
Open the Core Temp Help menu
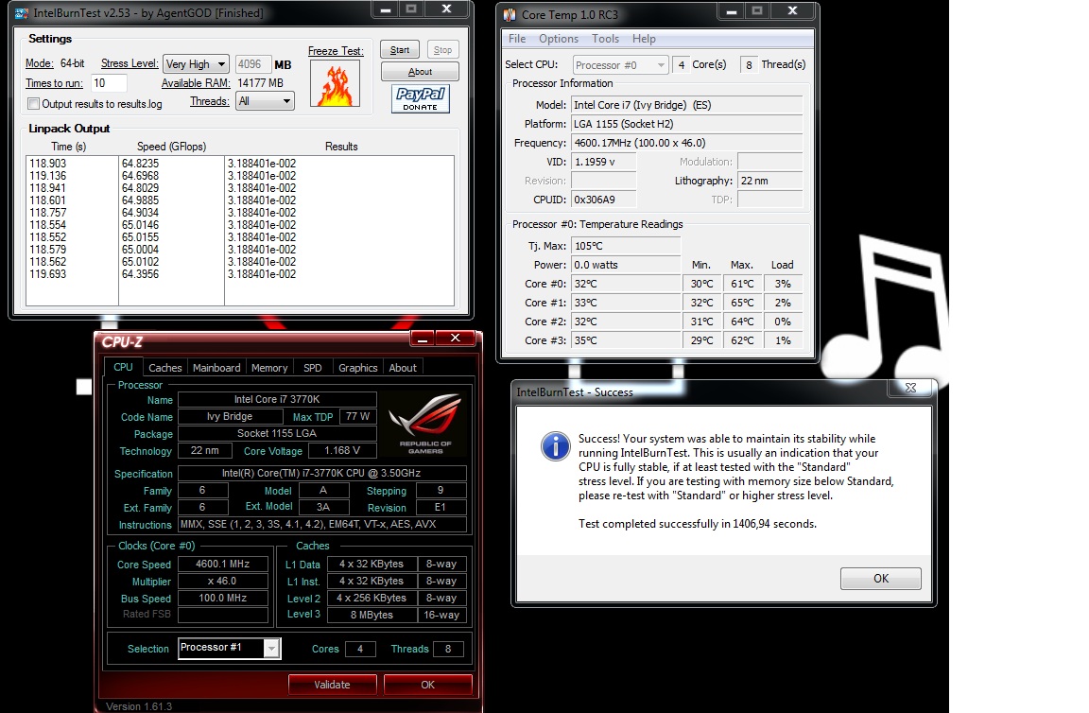click(644, 39)
